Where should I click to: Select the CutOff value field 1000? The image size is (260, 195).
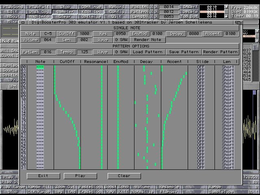[84, 34]
